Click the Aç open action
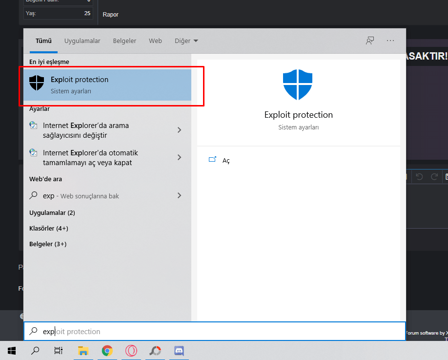Viewport: 448px width, 360px height. point(226,161)
